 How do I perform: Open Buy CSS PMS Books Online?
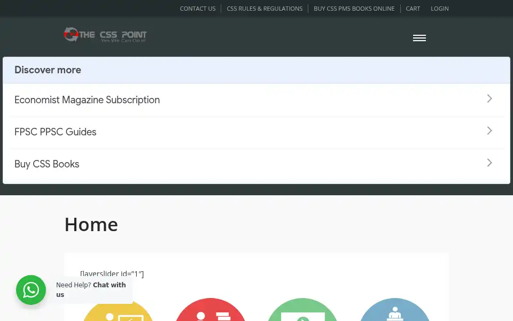354,9
